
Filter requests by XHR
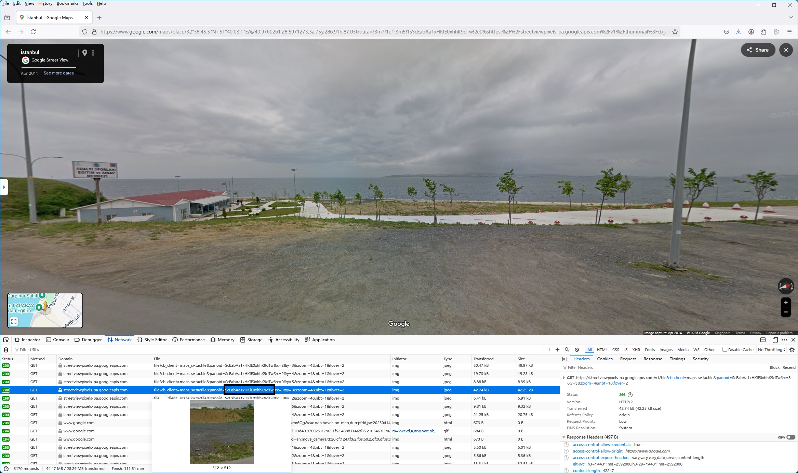click(x=636, y=350)
